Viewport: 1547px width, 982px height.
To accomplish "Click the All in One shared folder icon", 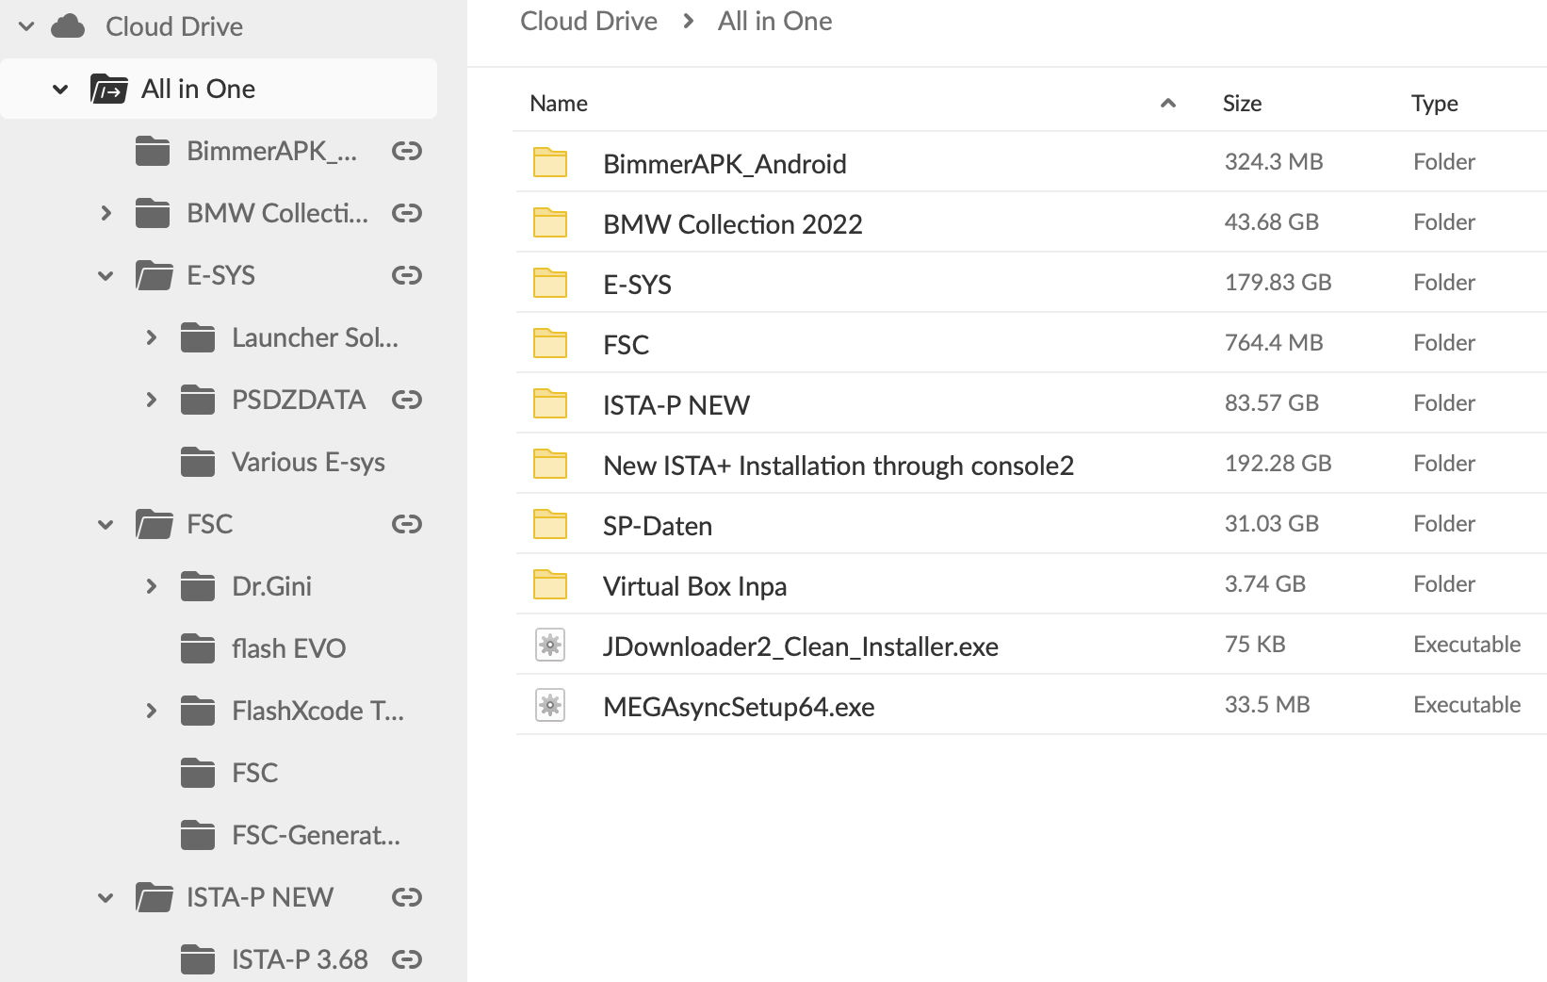I will click(108, 89).
